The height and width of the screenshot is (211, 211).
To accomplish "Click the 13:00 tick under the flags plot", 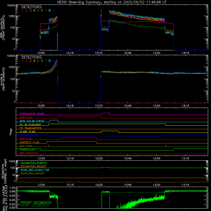I will [157, 159].
